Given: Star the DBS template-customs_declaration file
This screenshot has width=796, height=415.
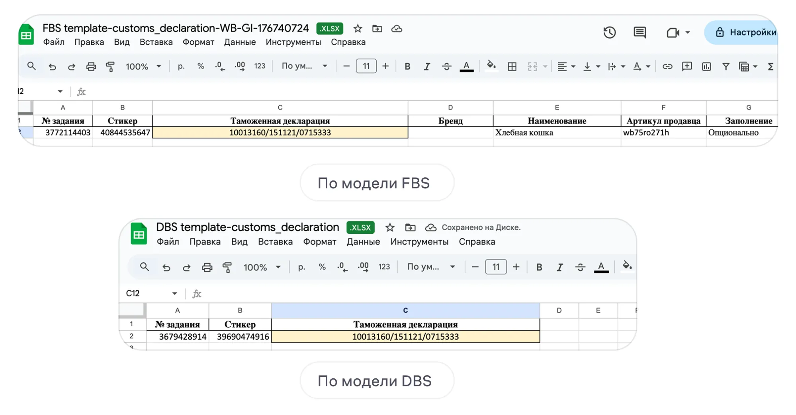Looking at the screenshot, I should [390, 227].
